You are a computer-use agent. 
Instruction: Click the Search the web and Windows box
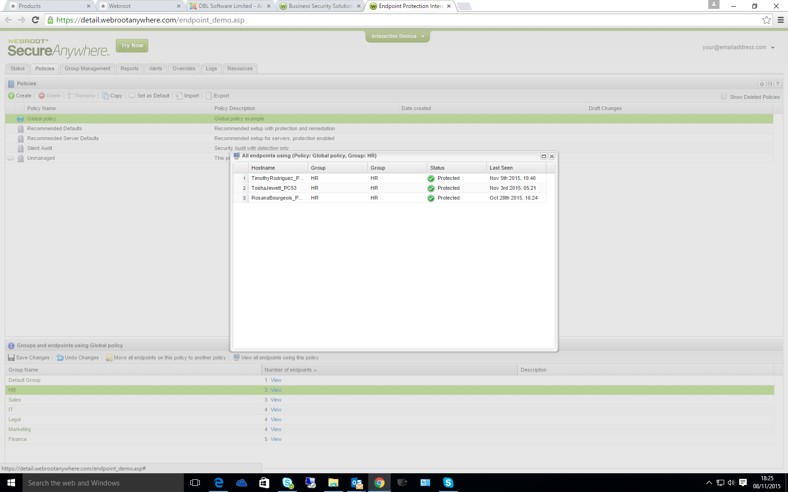coord(103,483)
